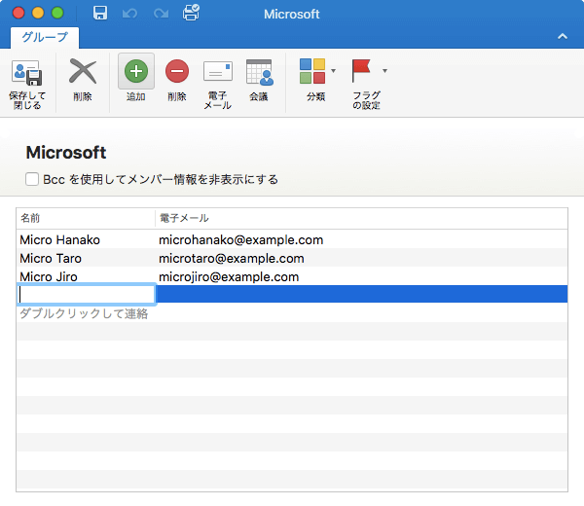Click microtaro@example.com email cell
Viewport: 584px width, 506px height.
click(232, 259)
